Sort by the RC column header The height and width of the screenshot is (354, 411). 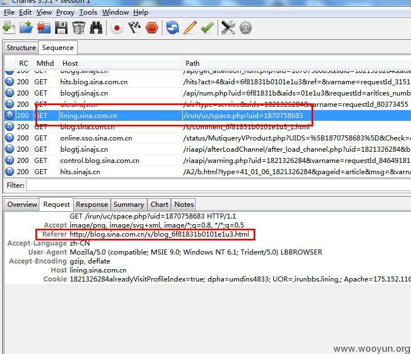(24, 63)
